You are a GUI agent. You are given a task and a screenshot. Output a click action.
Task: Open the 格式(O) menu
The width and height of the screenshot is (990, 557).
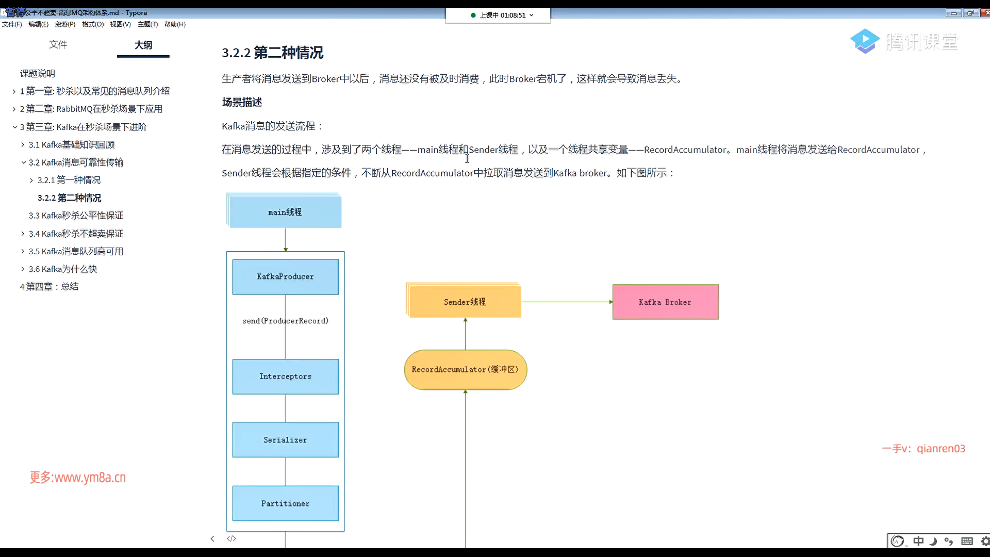[93, 24]
